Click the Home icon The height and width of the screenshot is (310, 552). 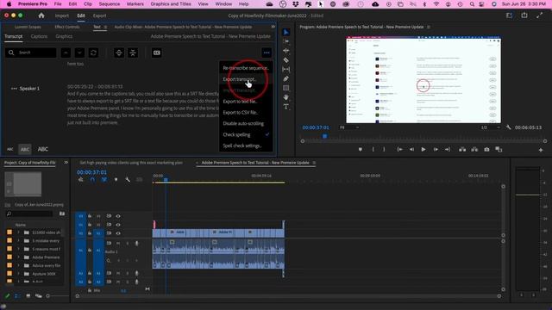click(41, 15)
